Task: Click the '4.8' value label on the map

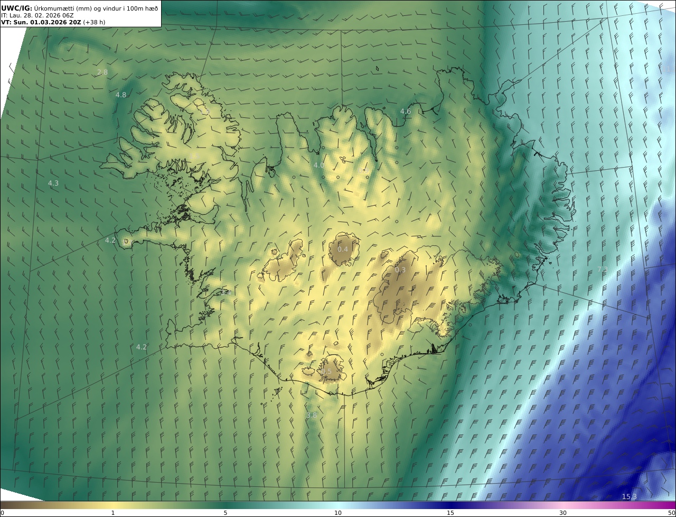Action: coord(121,95)
